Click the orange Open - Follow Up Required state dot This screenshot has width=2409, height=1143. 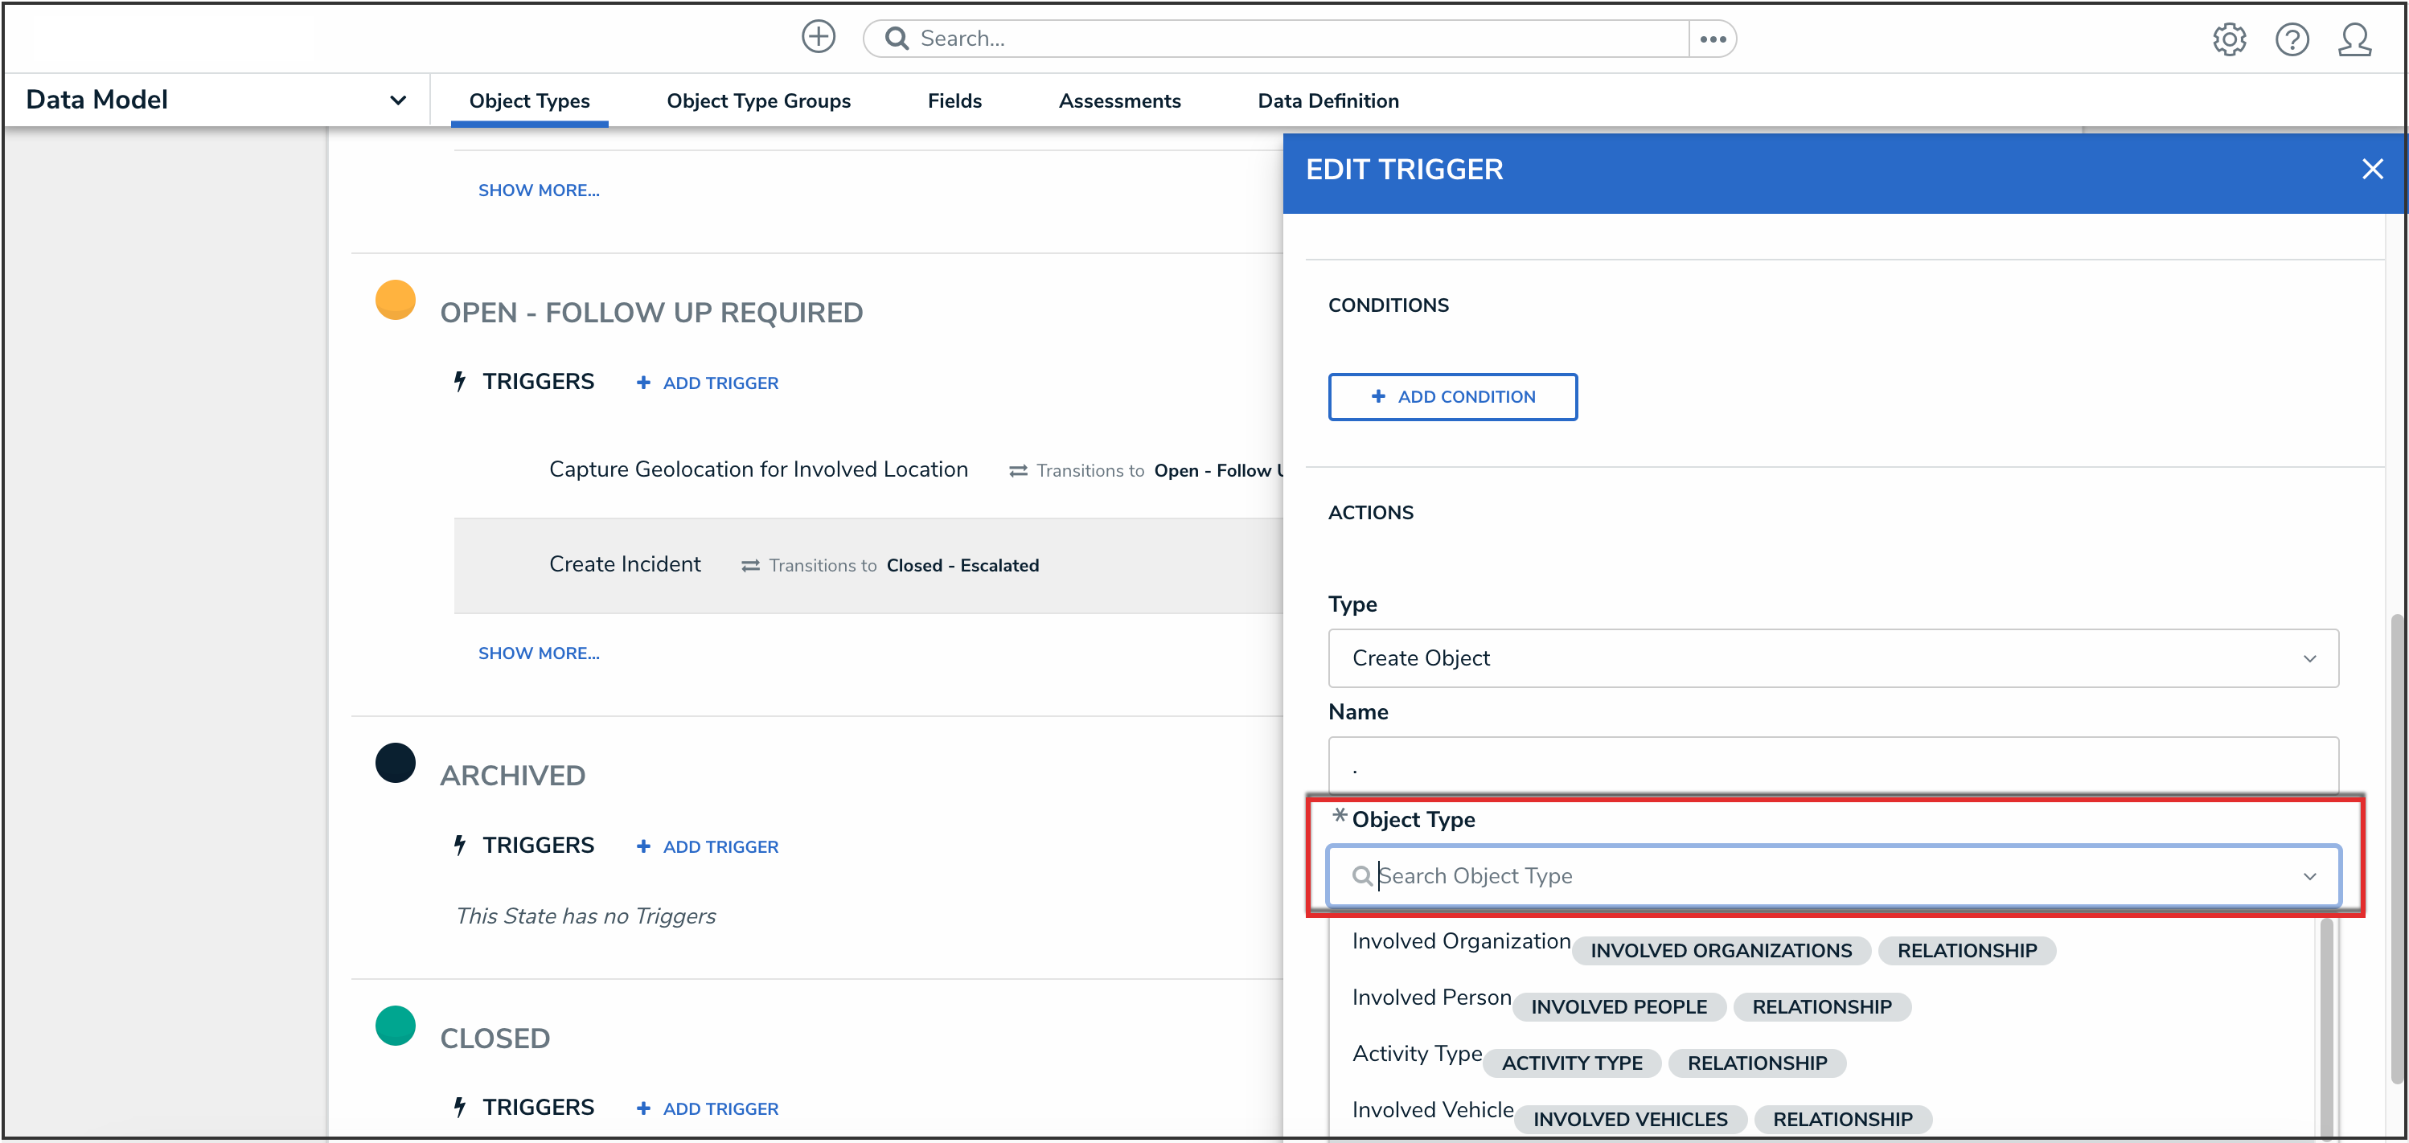click(x=395, y=300)
